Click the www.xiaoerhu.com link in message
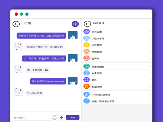Viewport: 163px width, 122px height. click(55, 81)
